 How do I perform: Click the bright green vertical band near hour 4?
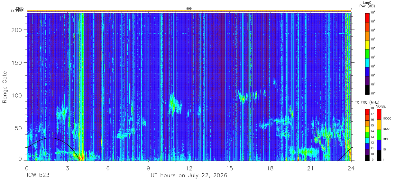coord(82,87)
